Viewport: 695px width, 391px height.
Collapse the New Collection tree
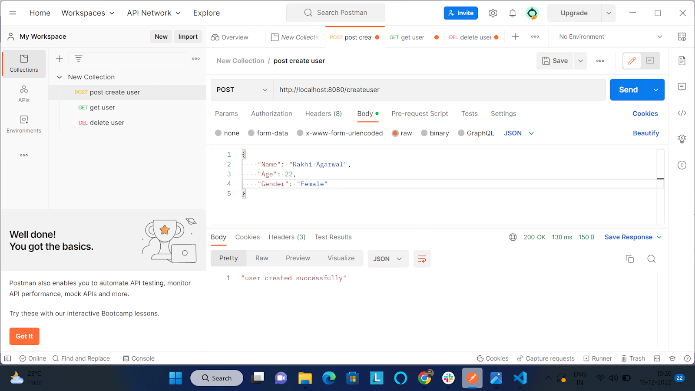(60, 77)
